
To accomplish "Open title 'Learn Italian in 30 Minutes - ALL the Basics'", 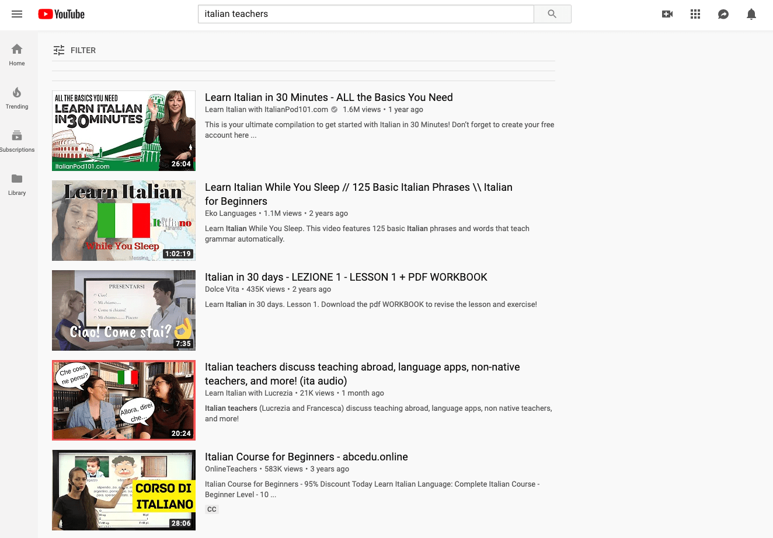I will [x=329, y=97].
